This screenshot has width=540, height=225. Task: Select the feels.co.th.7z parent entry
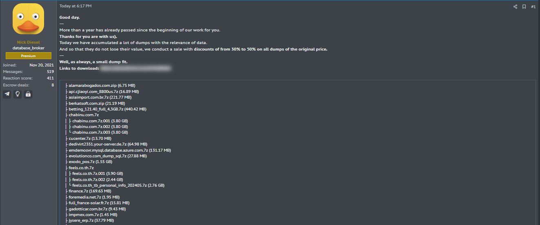click(81, 168)
